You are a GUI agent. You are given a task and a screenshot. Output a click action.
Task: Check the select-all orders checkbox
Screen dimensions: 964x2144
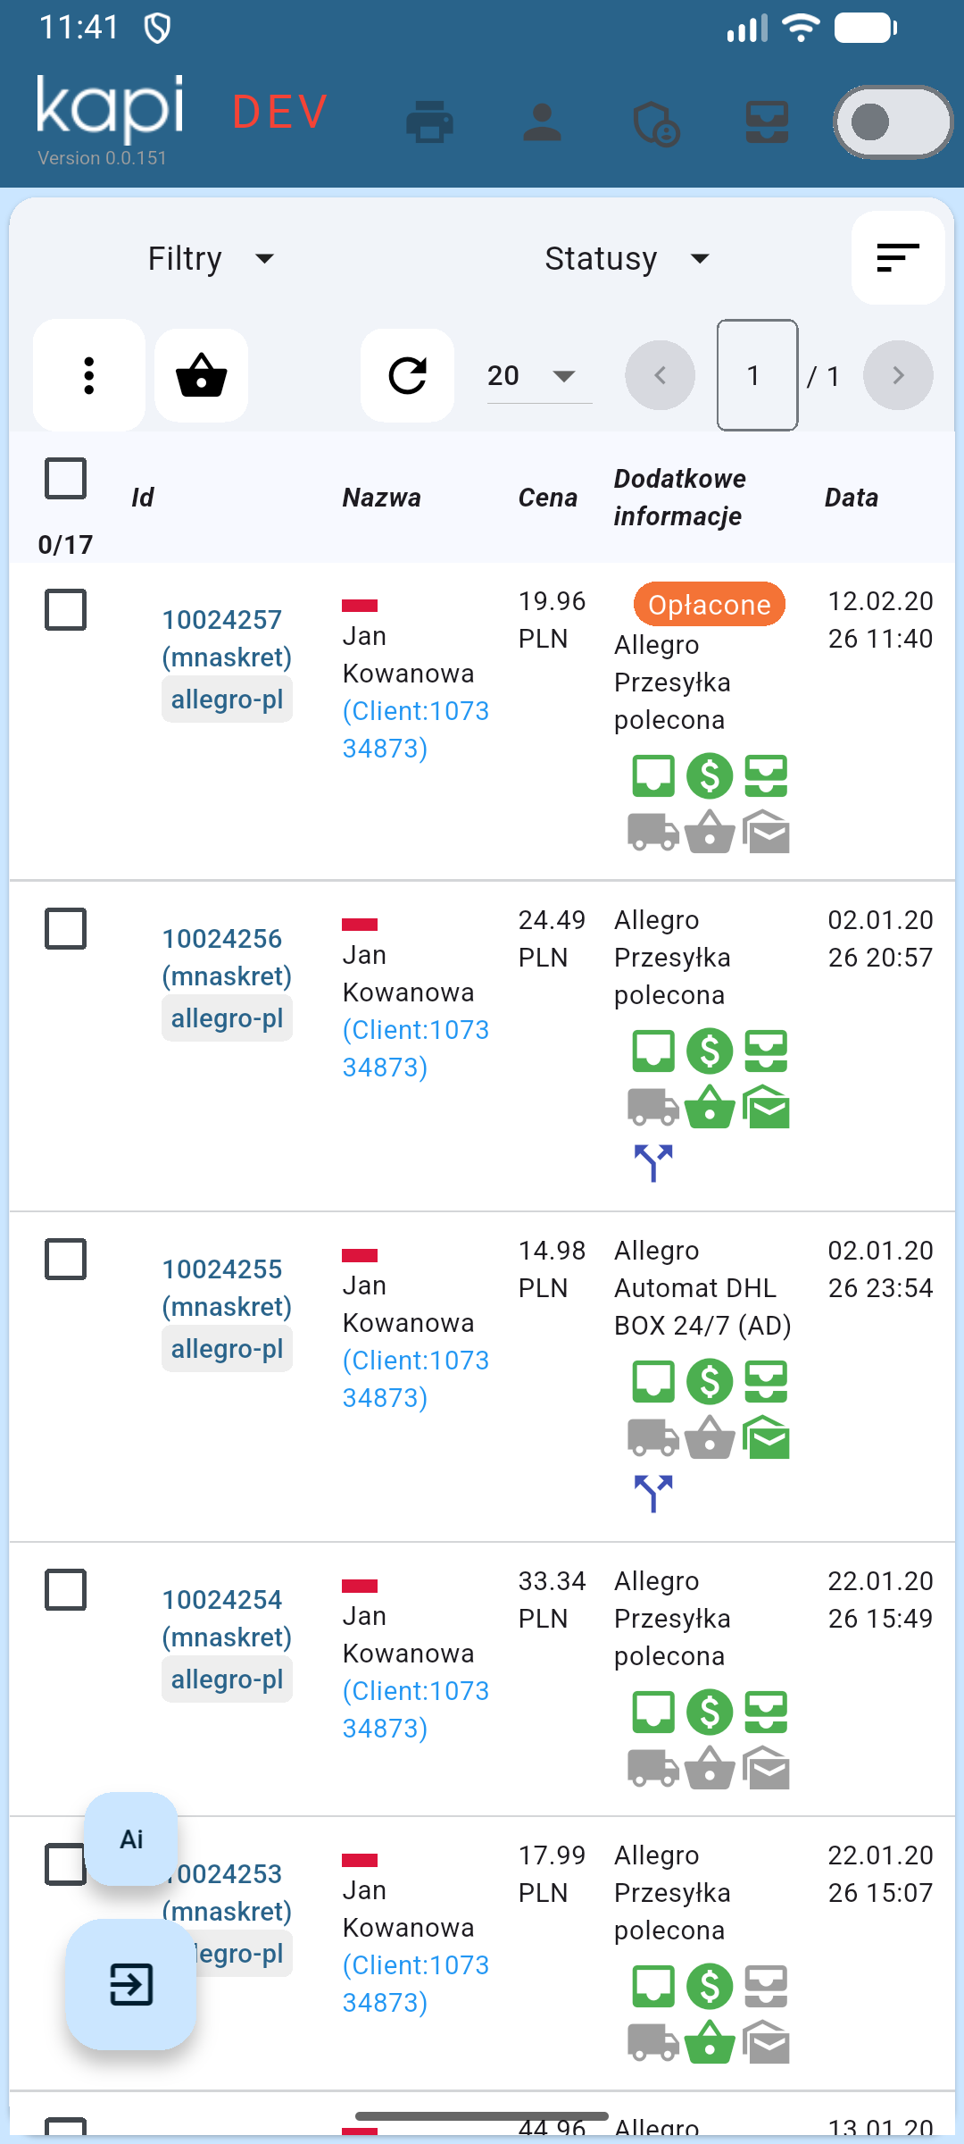click(65, 479)
